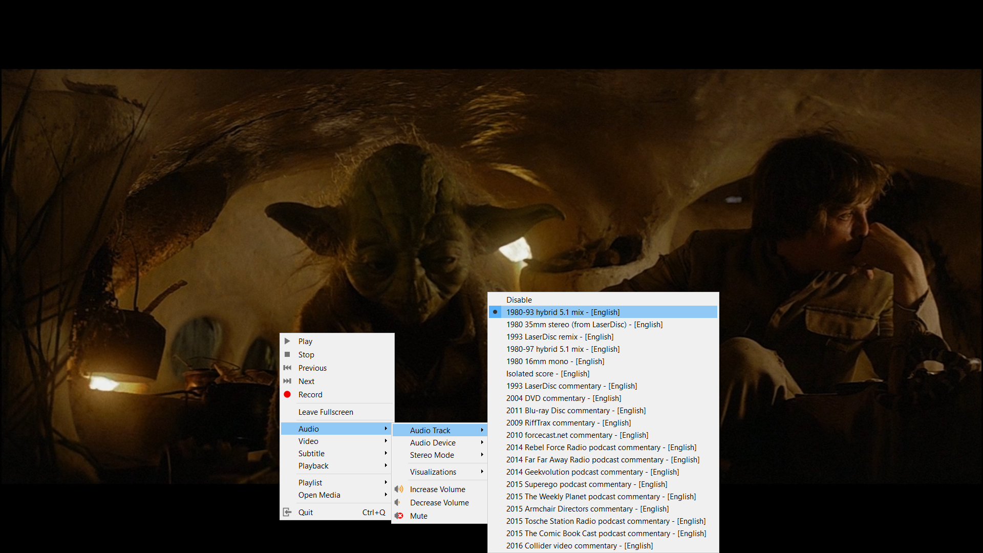Click the Stop square icon
Viewport: 983px width, 553px height.
pos(287,354)
